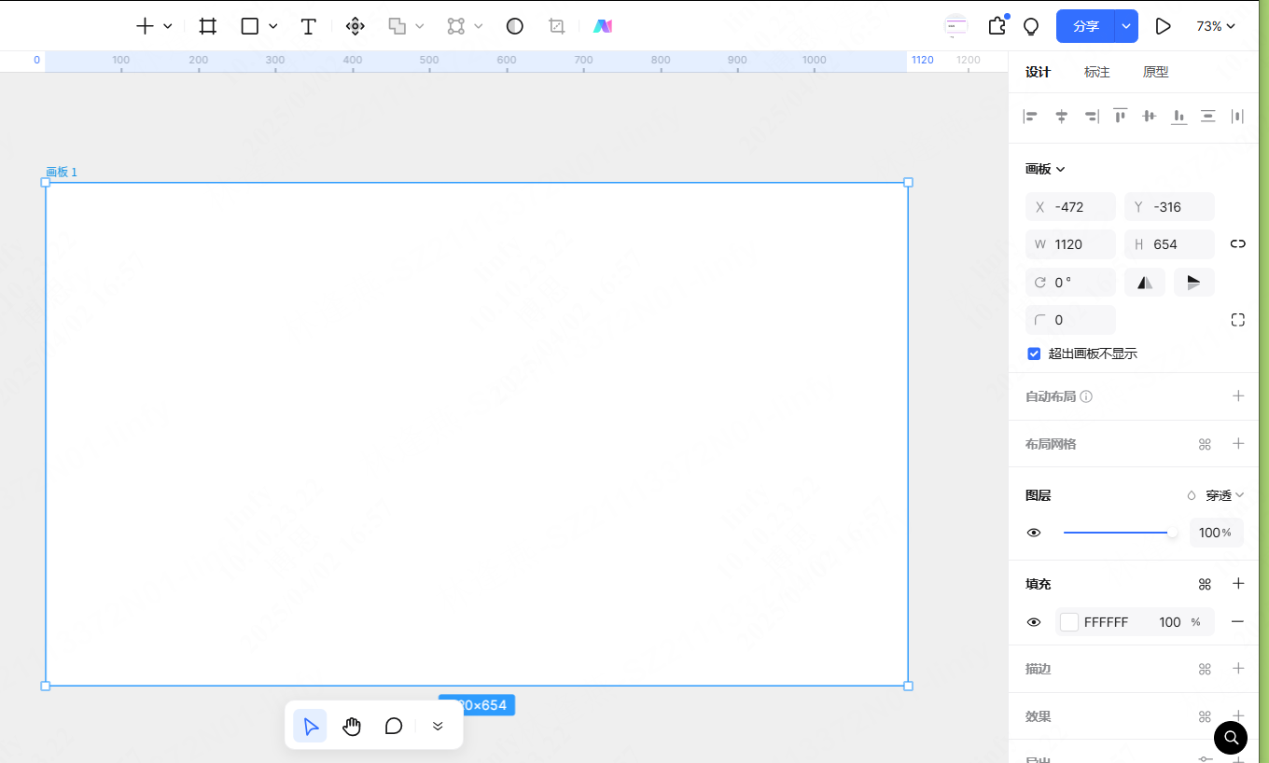The width and height of the screenshot is (1269, 763).
Task: Toggle 超出画板不显示 checkbox
Action: point(1034,354)
